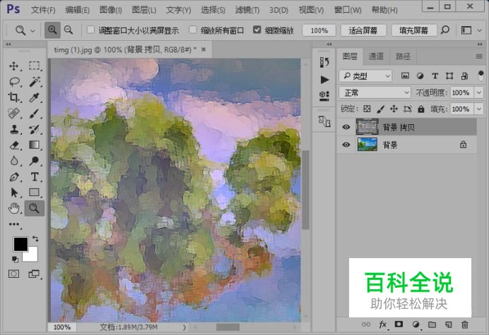Screen dimensions: 489x335
Task: Open the 文件(F) menu
Action: pos(43,10)
